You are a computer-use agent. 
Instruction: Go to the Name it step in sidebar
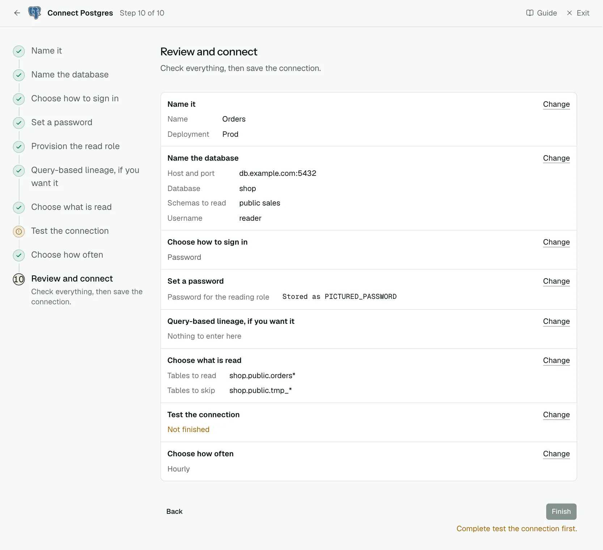(46, 51)
